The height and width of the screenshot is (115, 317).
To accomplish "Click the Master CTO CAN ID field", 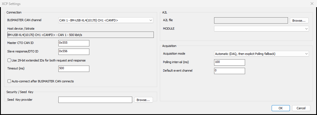I will click(x=74, y=43).
